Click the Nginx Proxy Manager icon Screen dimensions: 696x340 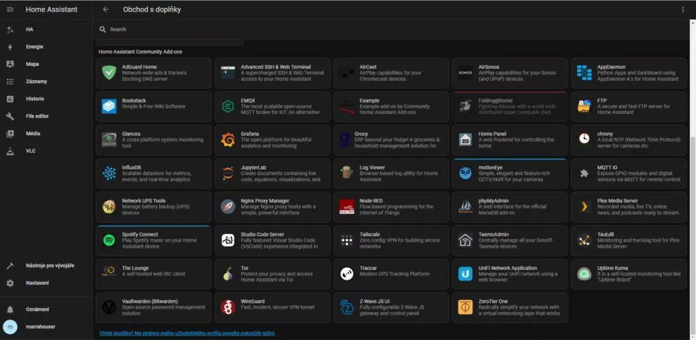(x=228, y=206)
